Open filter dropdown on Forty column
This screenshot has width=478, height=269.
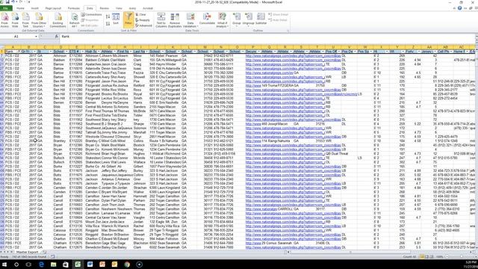point(418,52)
